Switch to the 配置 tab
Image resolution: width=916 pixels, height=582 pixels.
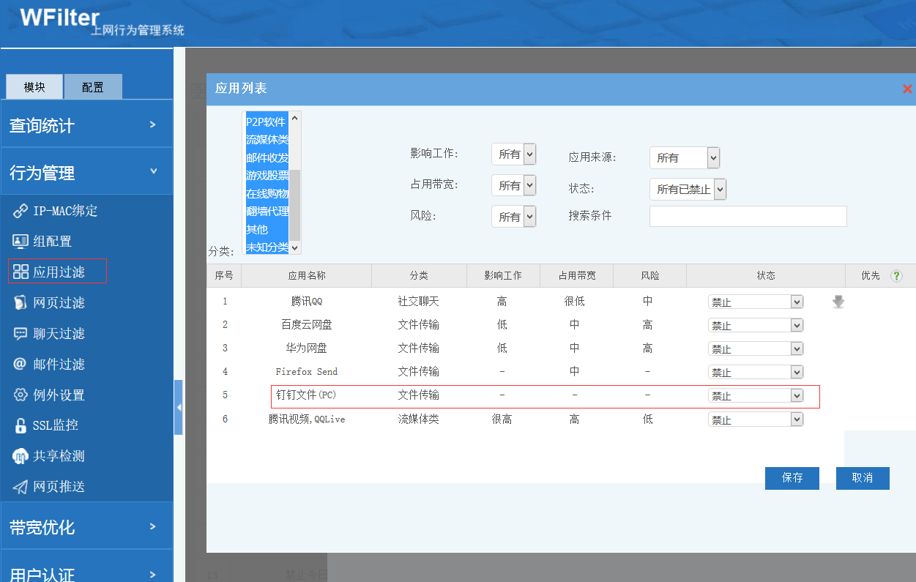pos(93,87)
